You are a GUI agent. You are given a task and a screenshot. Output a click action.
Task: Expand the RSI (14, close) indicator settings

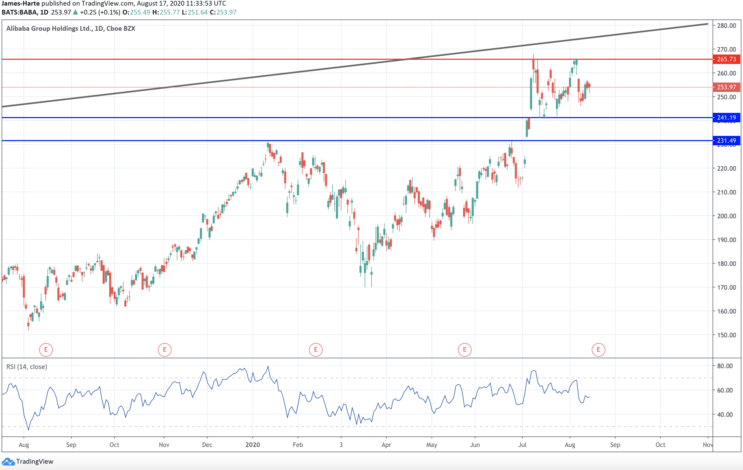point(27,367)
